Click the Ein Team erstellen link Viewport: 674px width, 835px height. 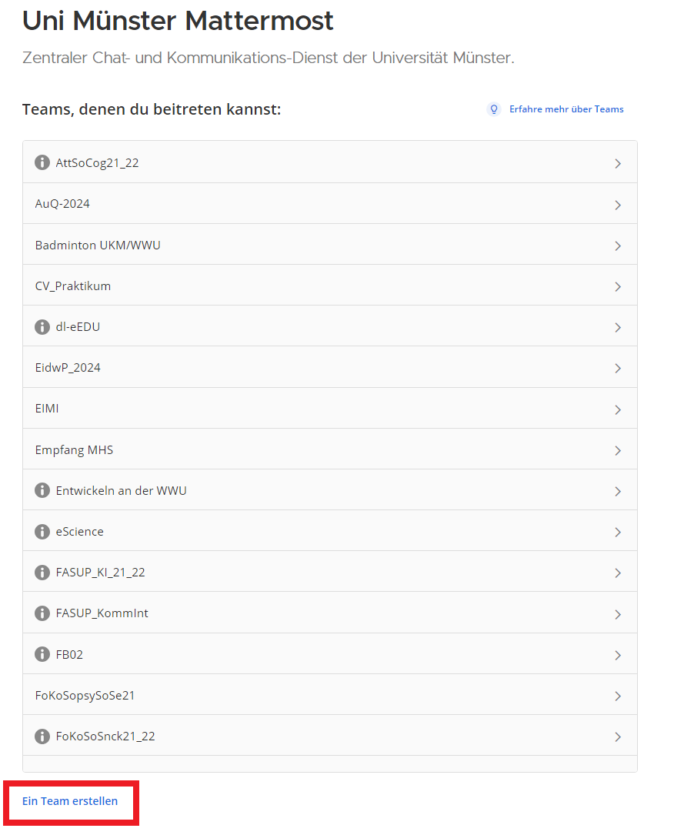(70, 801)
